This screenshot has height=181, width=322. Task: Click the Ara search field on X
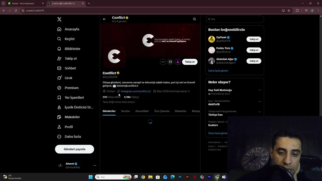pos(235,19)
